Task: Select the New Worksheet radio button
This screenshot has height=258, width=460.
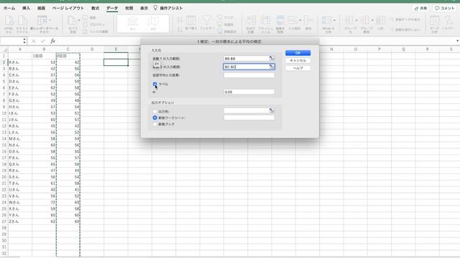Action: point(155,118)
